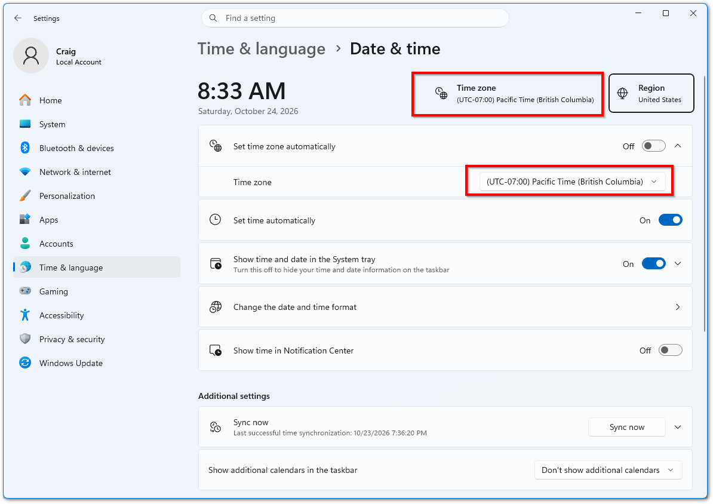
Task: Click the Additional settings heading
Action: (233, 396)
